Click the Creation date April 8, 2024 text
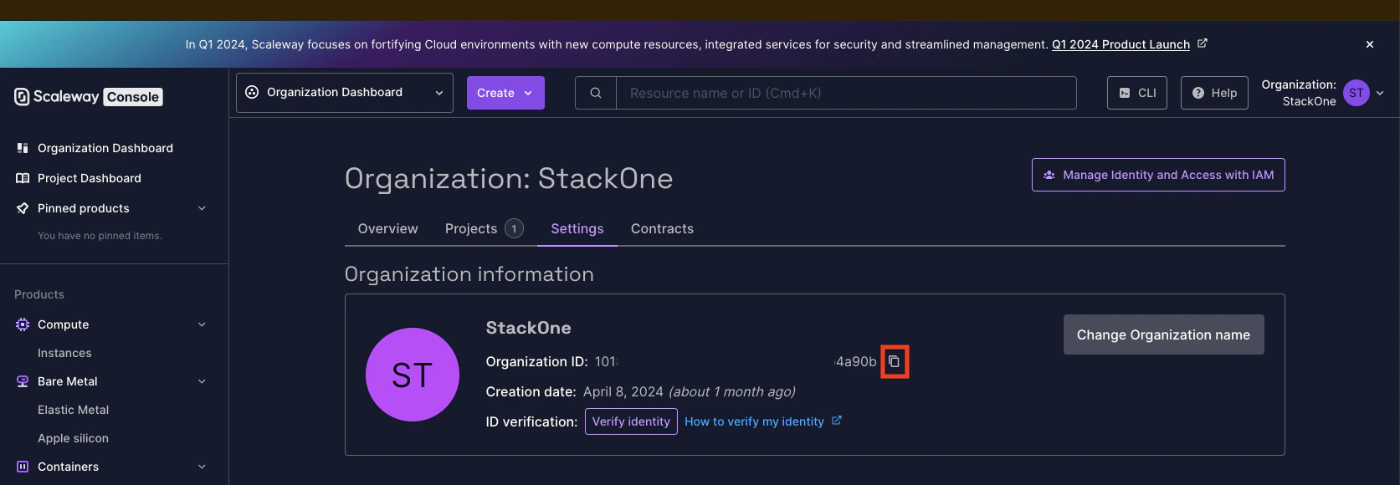 (640, 391)
